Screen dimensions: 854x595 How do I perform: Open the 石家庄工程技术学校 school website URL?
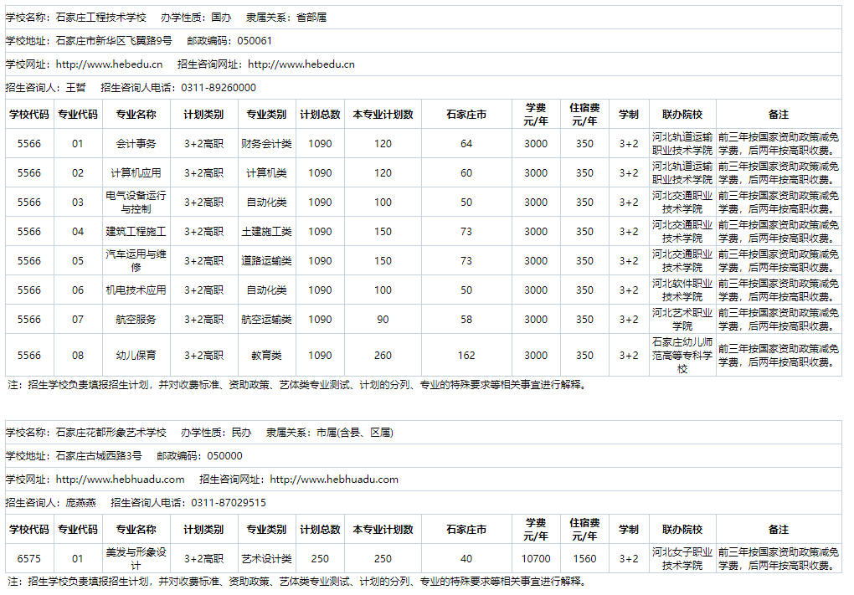tap(109, 64)
